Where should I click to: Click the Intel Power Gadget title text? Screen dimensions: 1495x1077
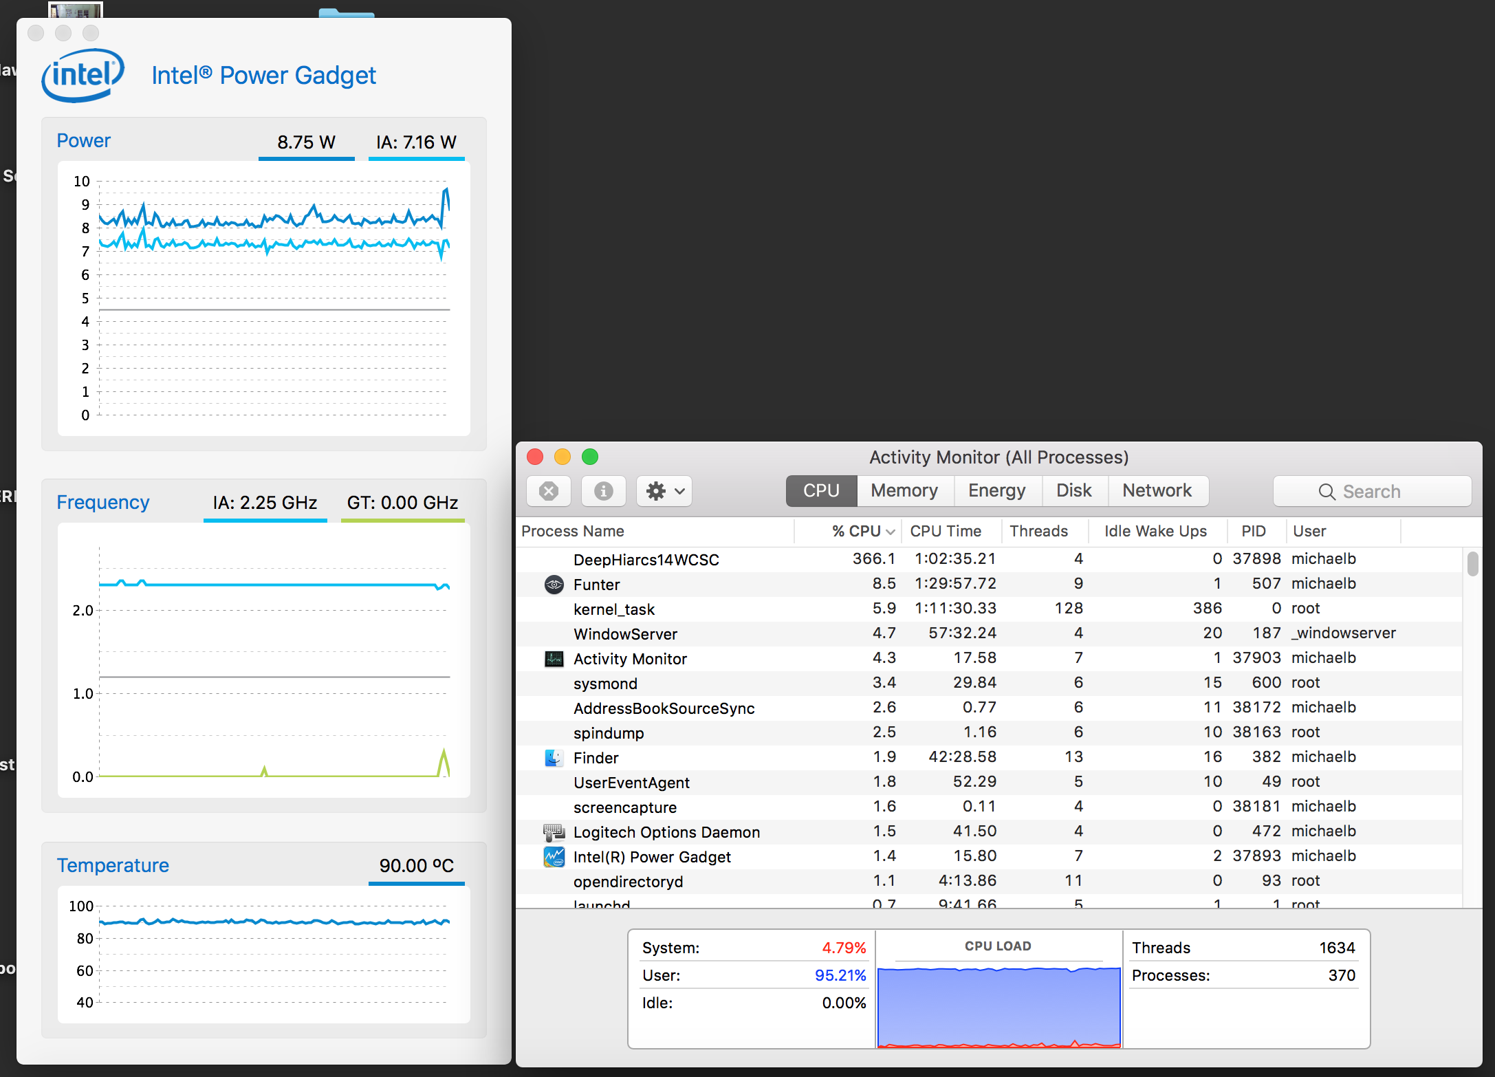click(x=264, y=75)
